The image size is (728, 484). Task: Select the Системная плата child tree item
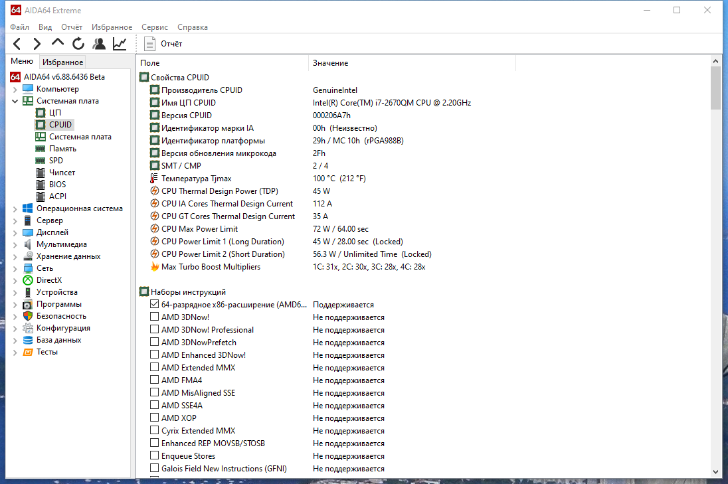80,136
